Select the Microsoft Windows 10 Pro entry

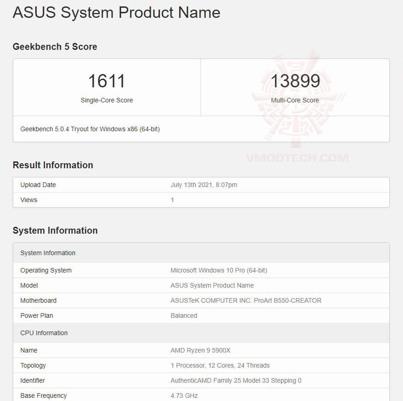click(x=212, y=270)
